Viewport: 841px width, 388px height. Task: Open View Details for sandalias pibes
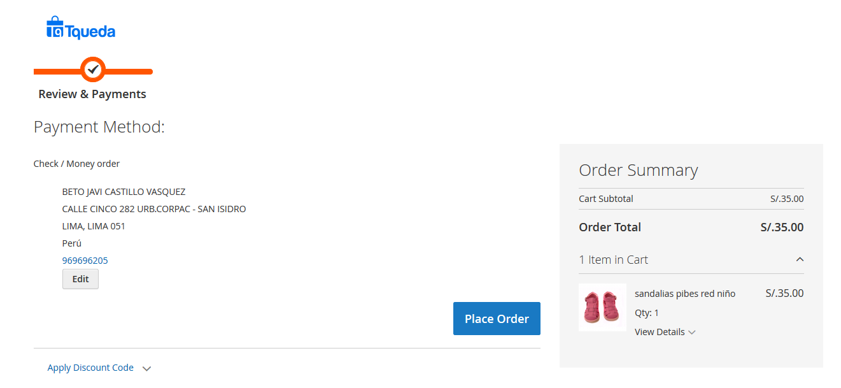click(660, 331)
